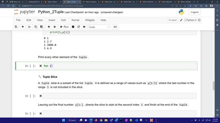Click the kernel status circle indicator
220x123 pixels.
tap(199, 20)
